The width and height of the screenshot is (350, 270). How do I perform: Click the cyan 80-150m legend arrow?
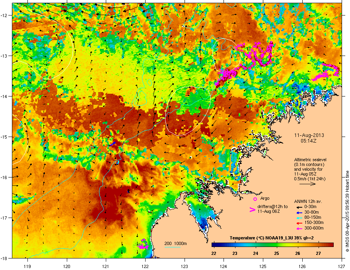(299, 218)
